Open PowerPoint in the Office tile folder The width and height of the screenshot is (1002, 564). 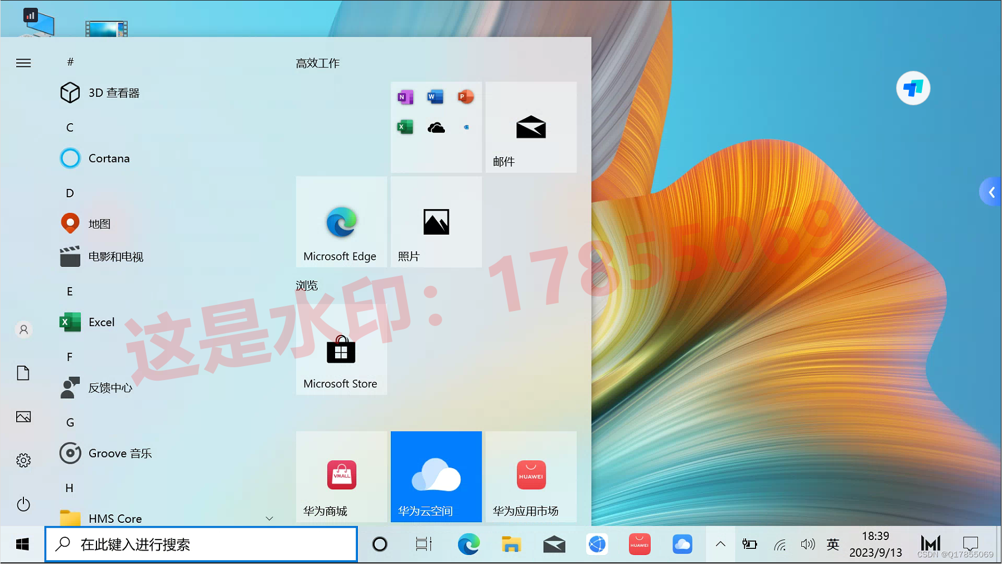466,97
